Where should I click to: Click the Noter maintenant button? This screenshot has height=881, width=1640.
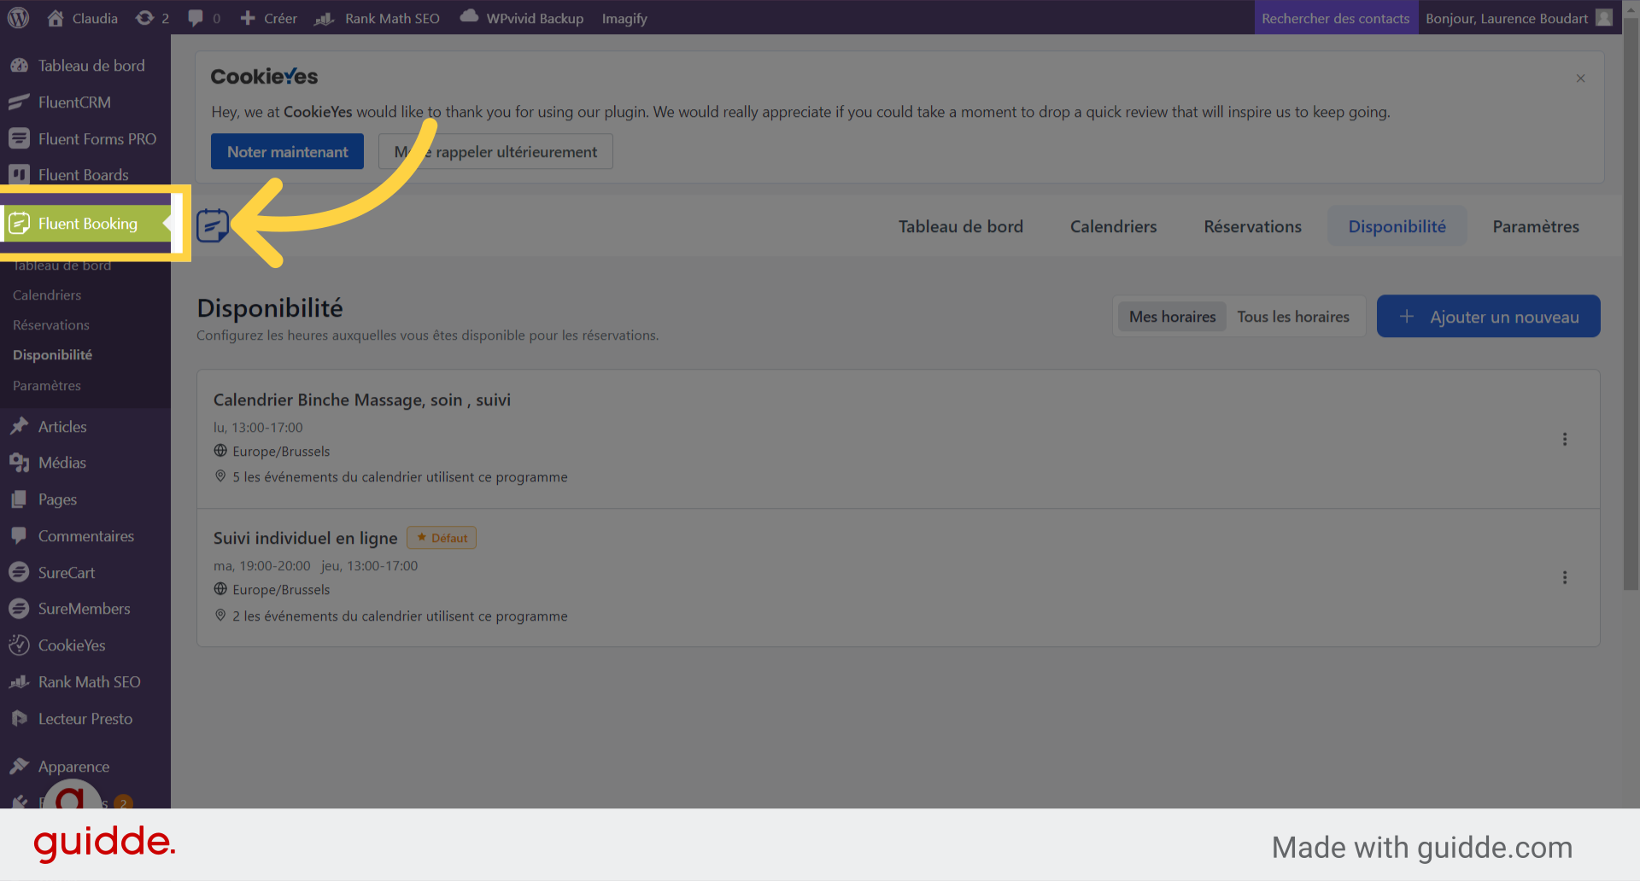click(x=287, y=152)
